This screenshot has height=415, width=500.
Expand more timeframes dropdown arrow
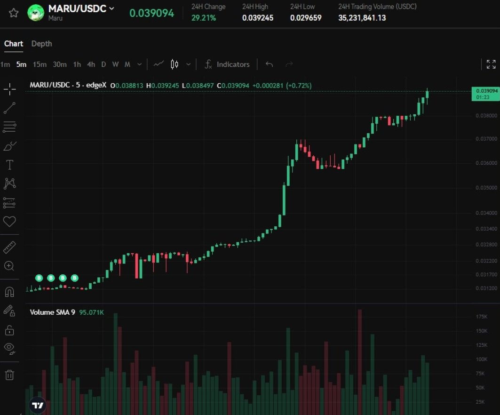tap(139, 64)
